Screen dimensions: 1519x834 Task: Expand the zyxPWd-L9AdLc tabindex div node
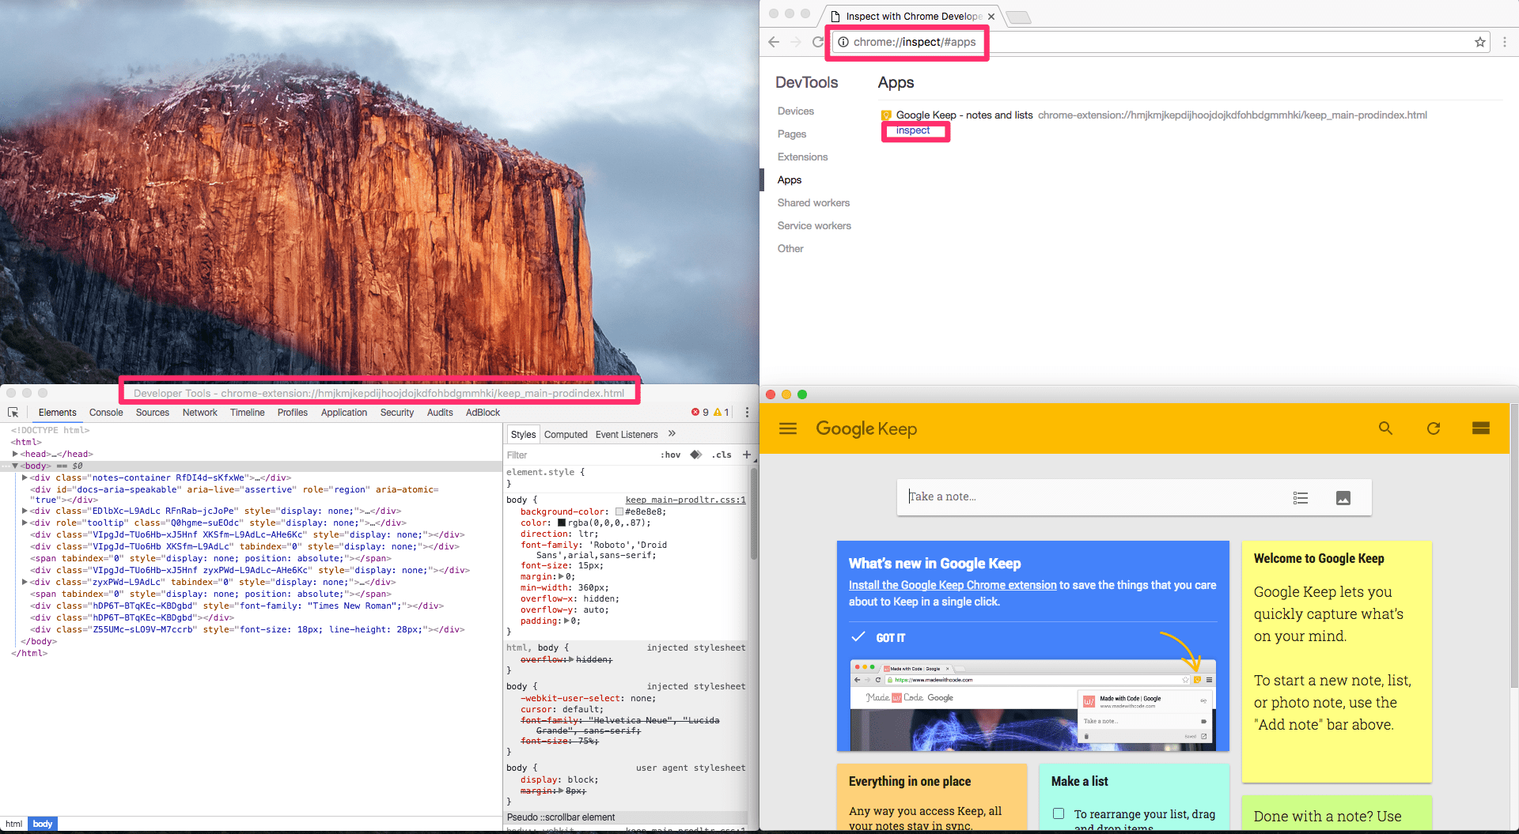(25, 582)
